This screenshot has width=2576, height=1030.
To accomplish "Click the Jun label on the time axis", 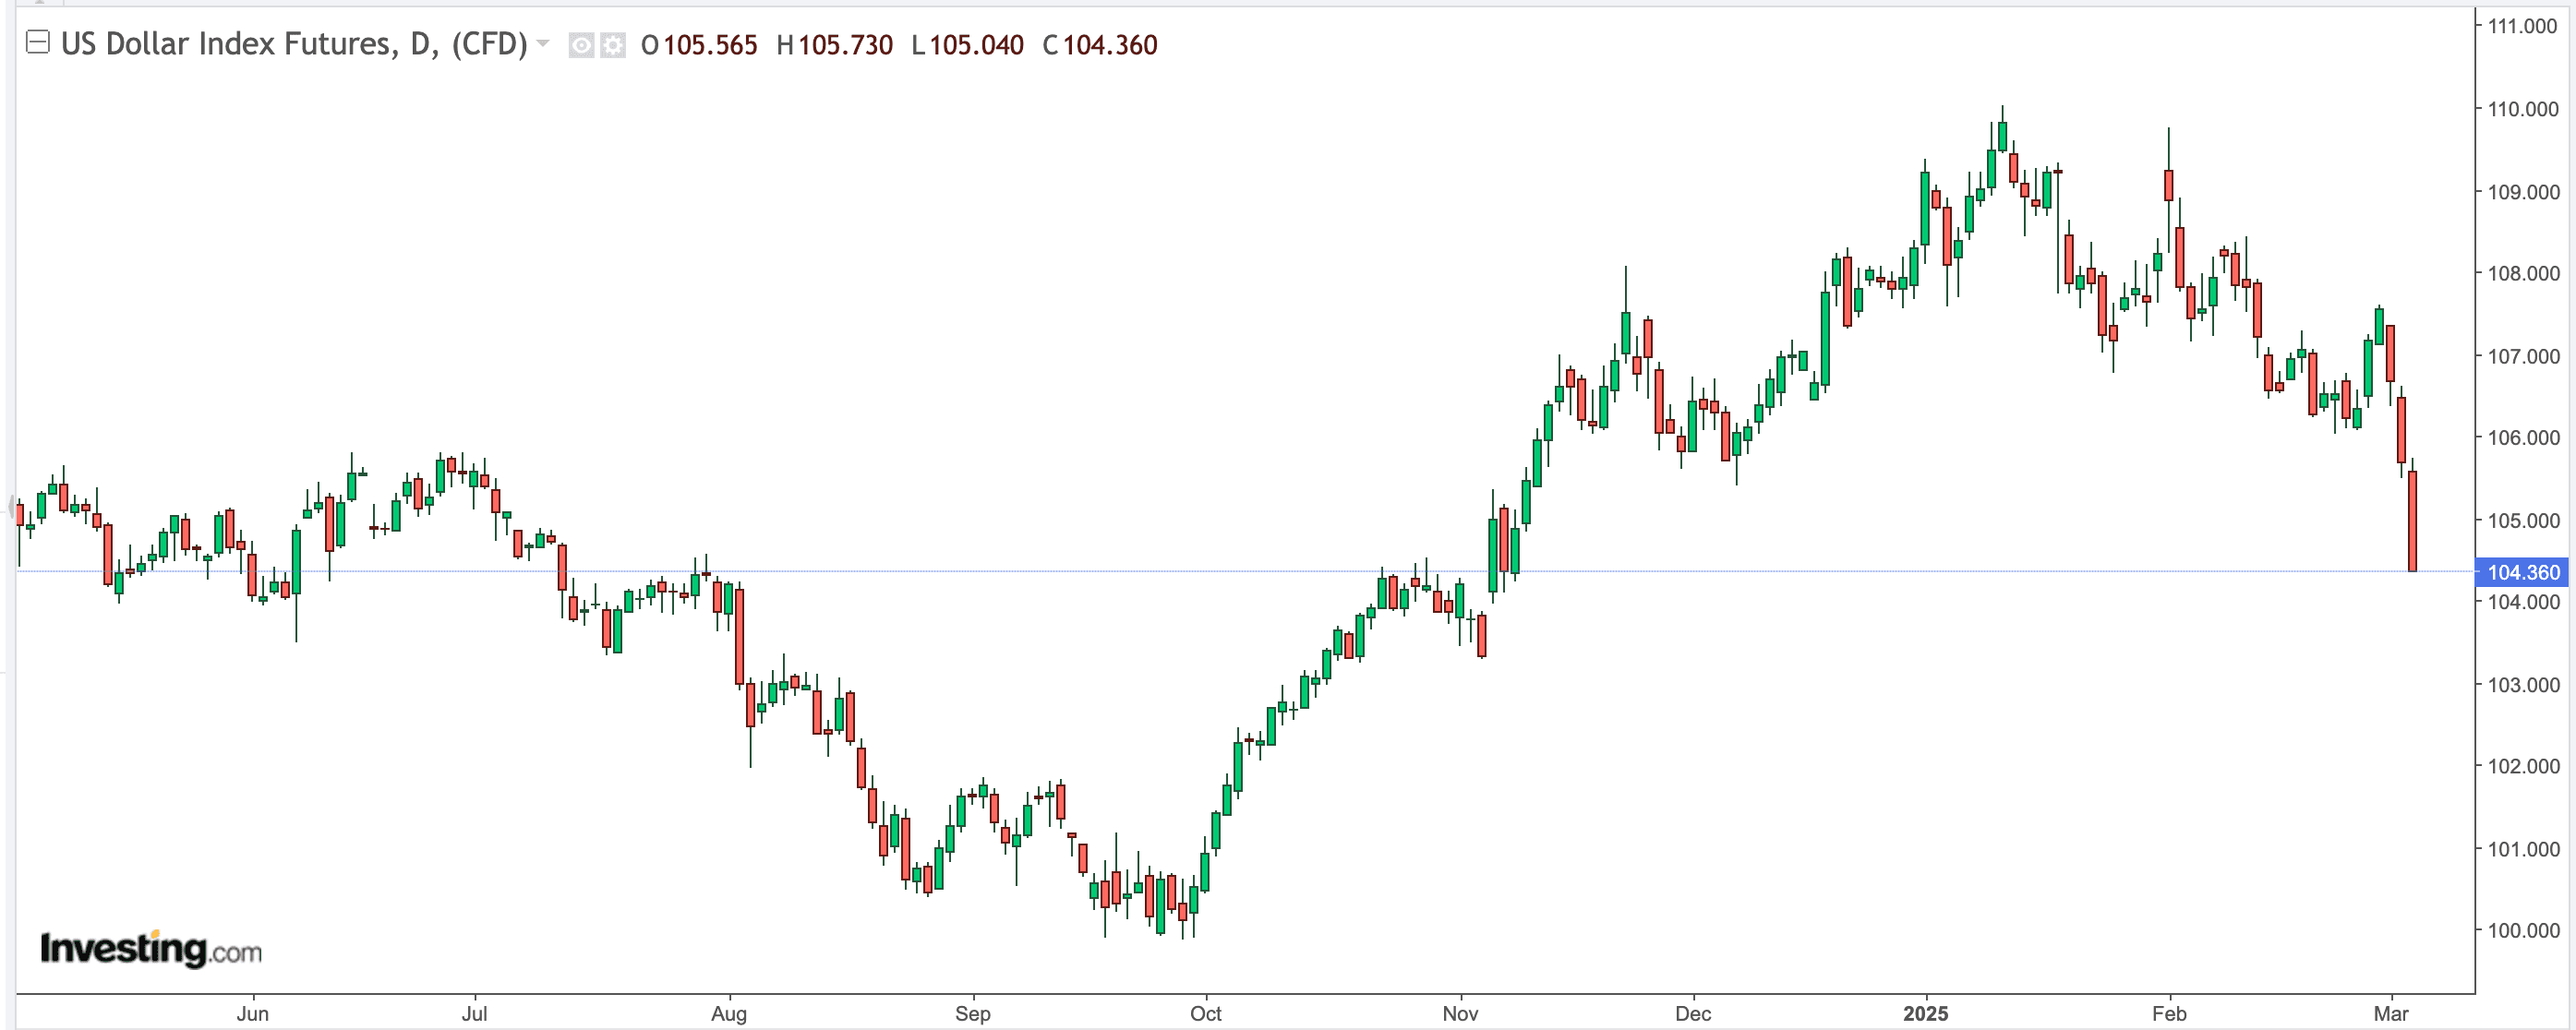I will coord(253,1013).
